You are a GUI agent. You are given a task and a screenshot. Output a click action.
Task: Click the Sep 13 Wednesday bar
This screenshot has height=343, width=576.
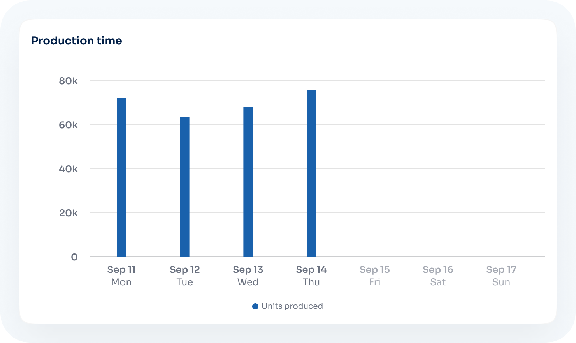point(248,182)
